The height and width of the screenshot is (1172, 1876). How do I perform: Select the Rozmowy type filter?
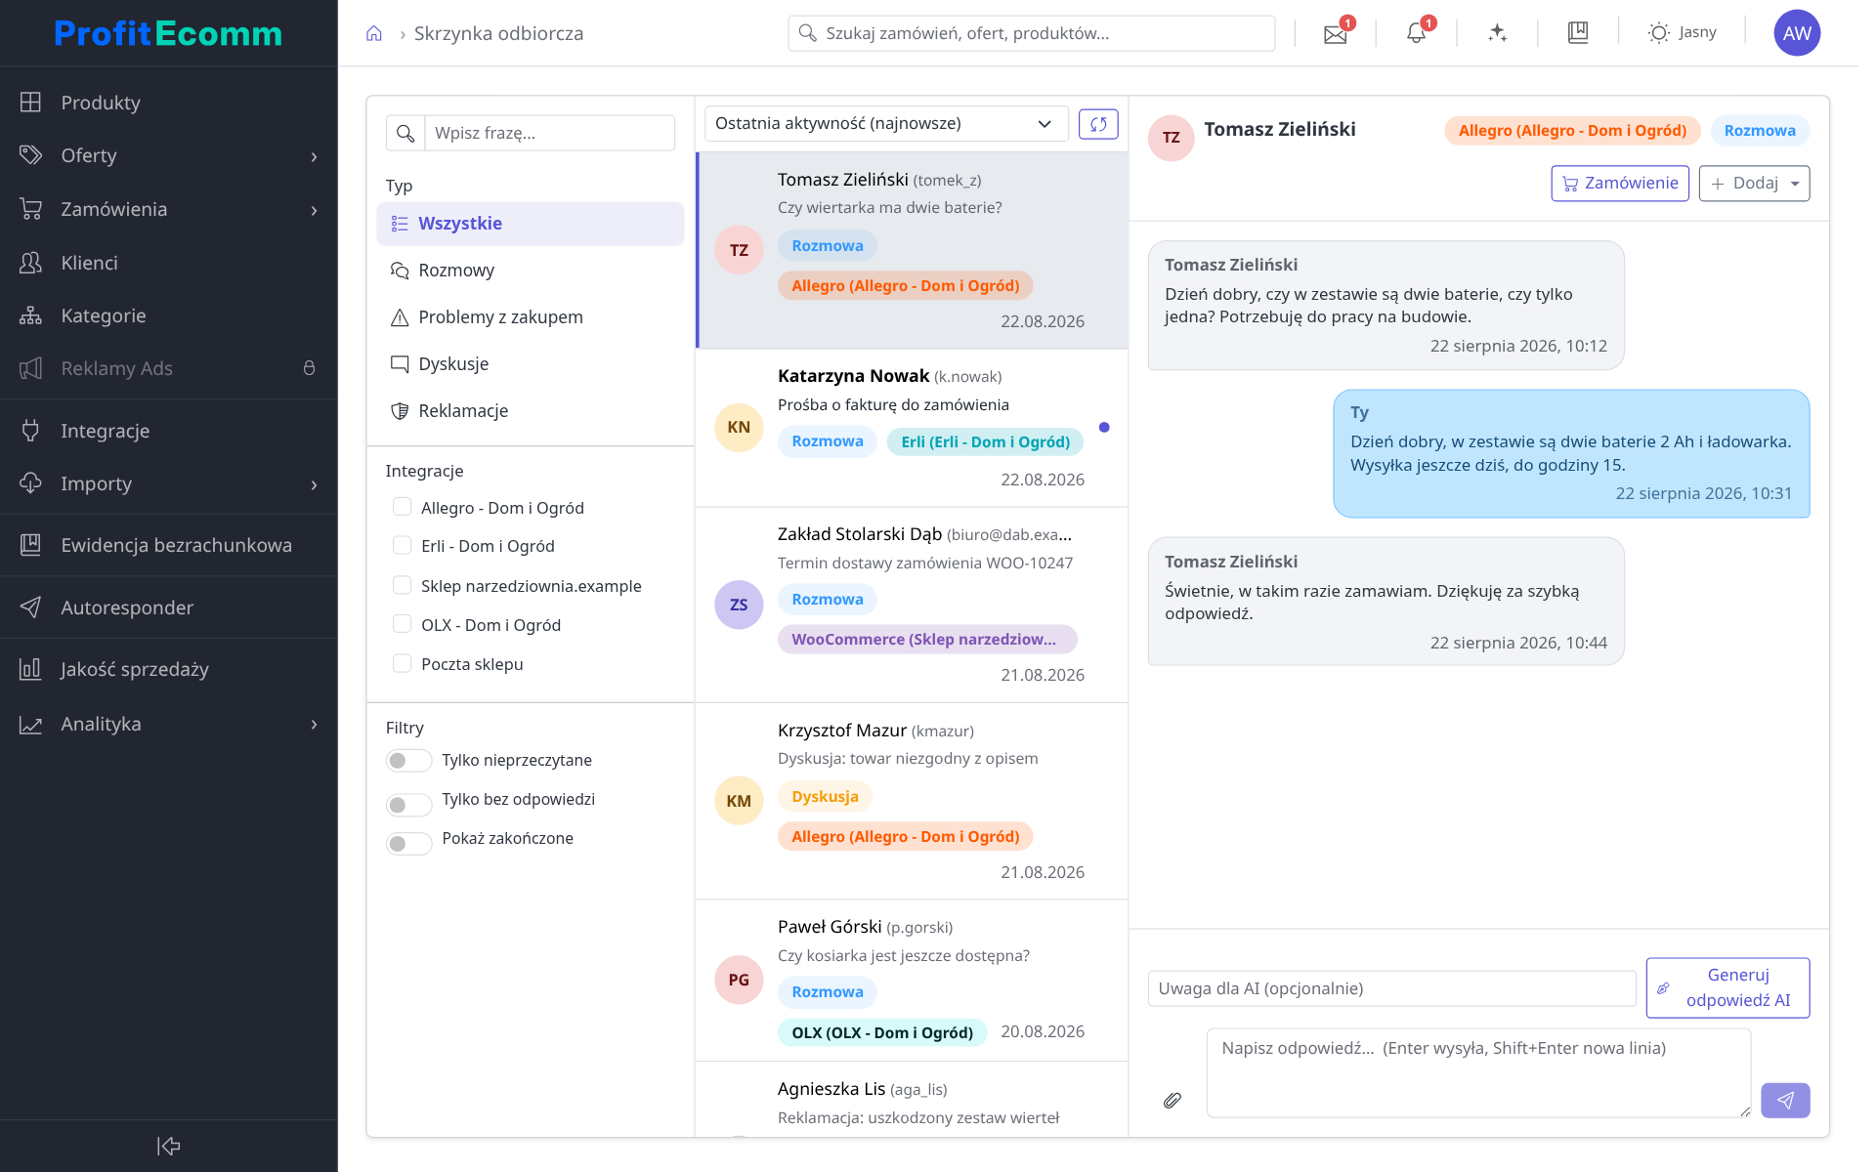(x=531, y=271)
